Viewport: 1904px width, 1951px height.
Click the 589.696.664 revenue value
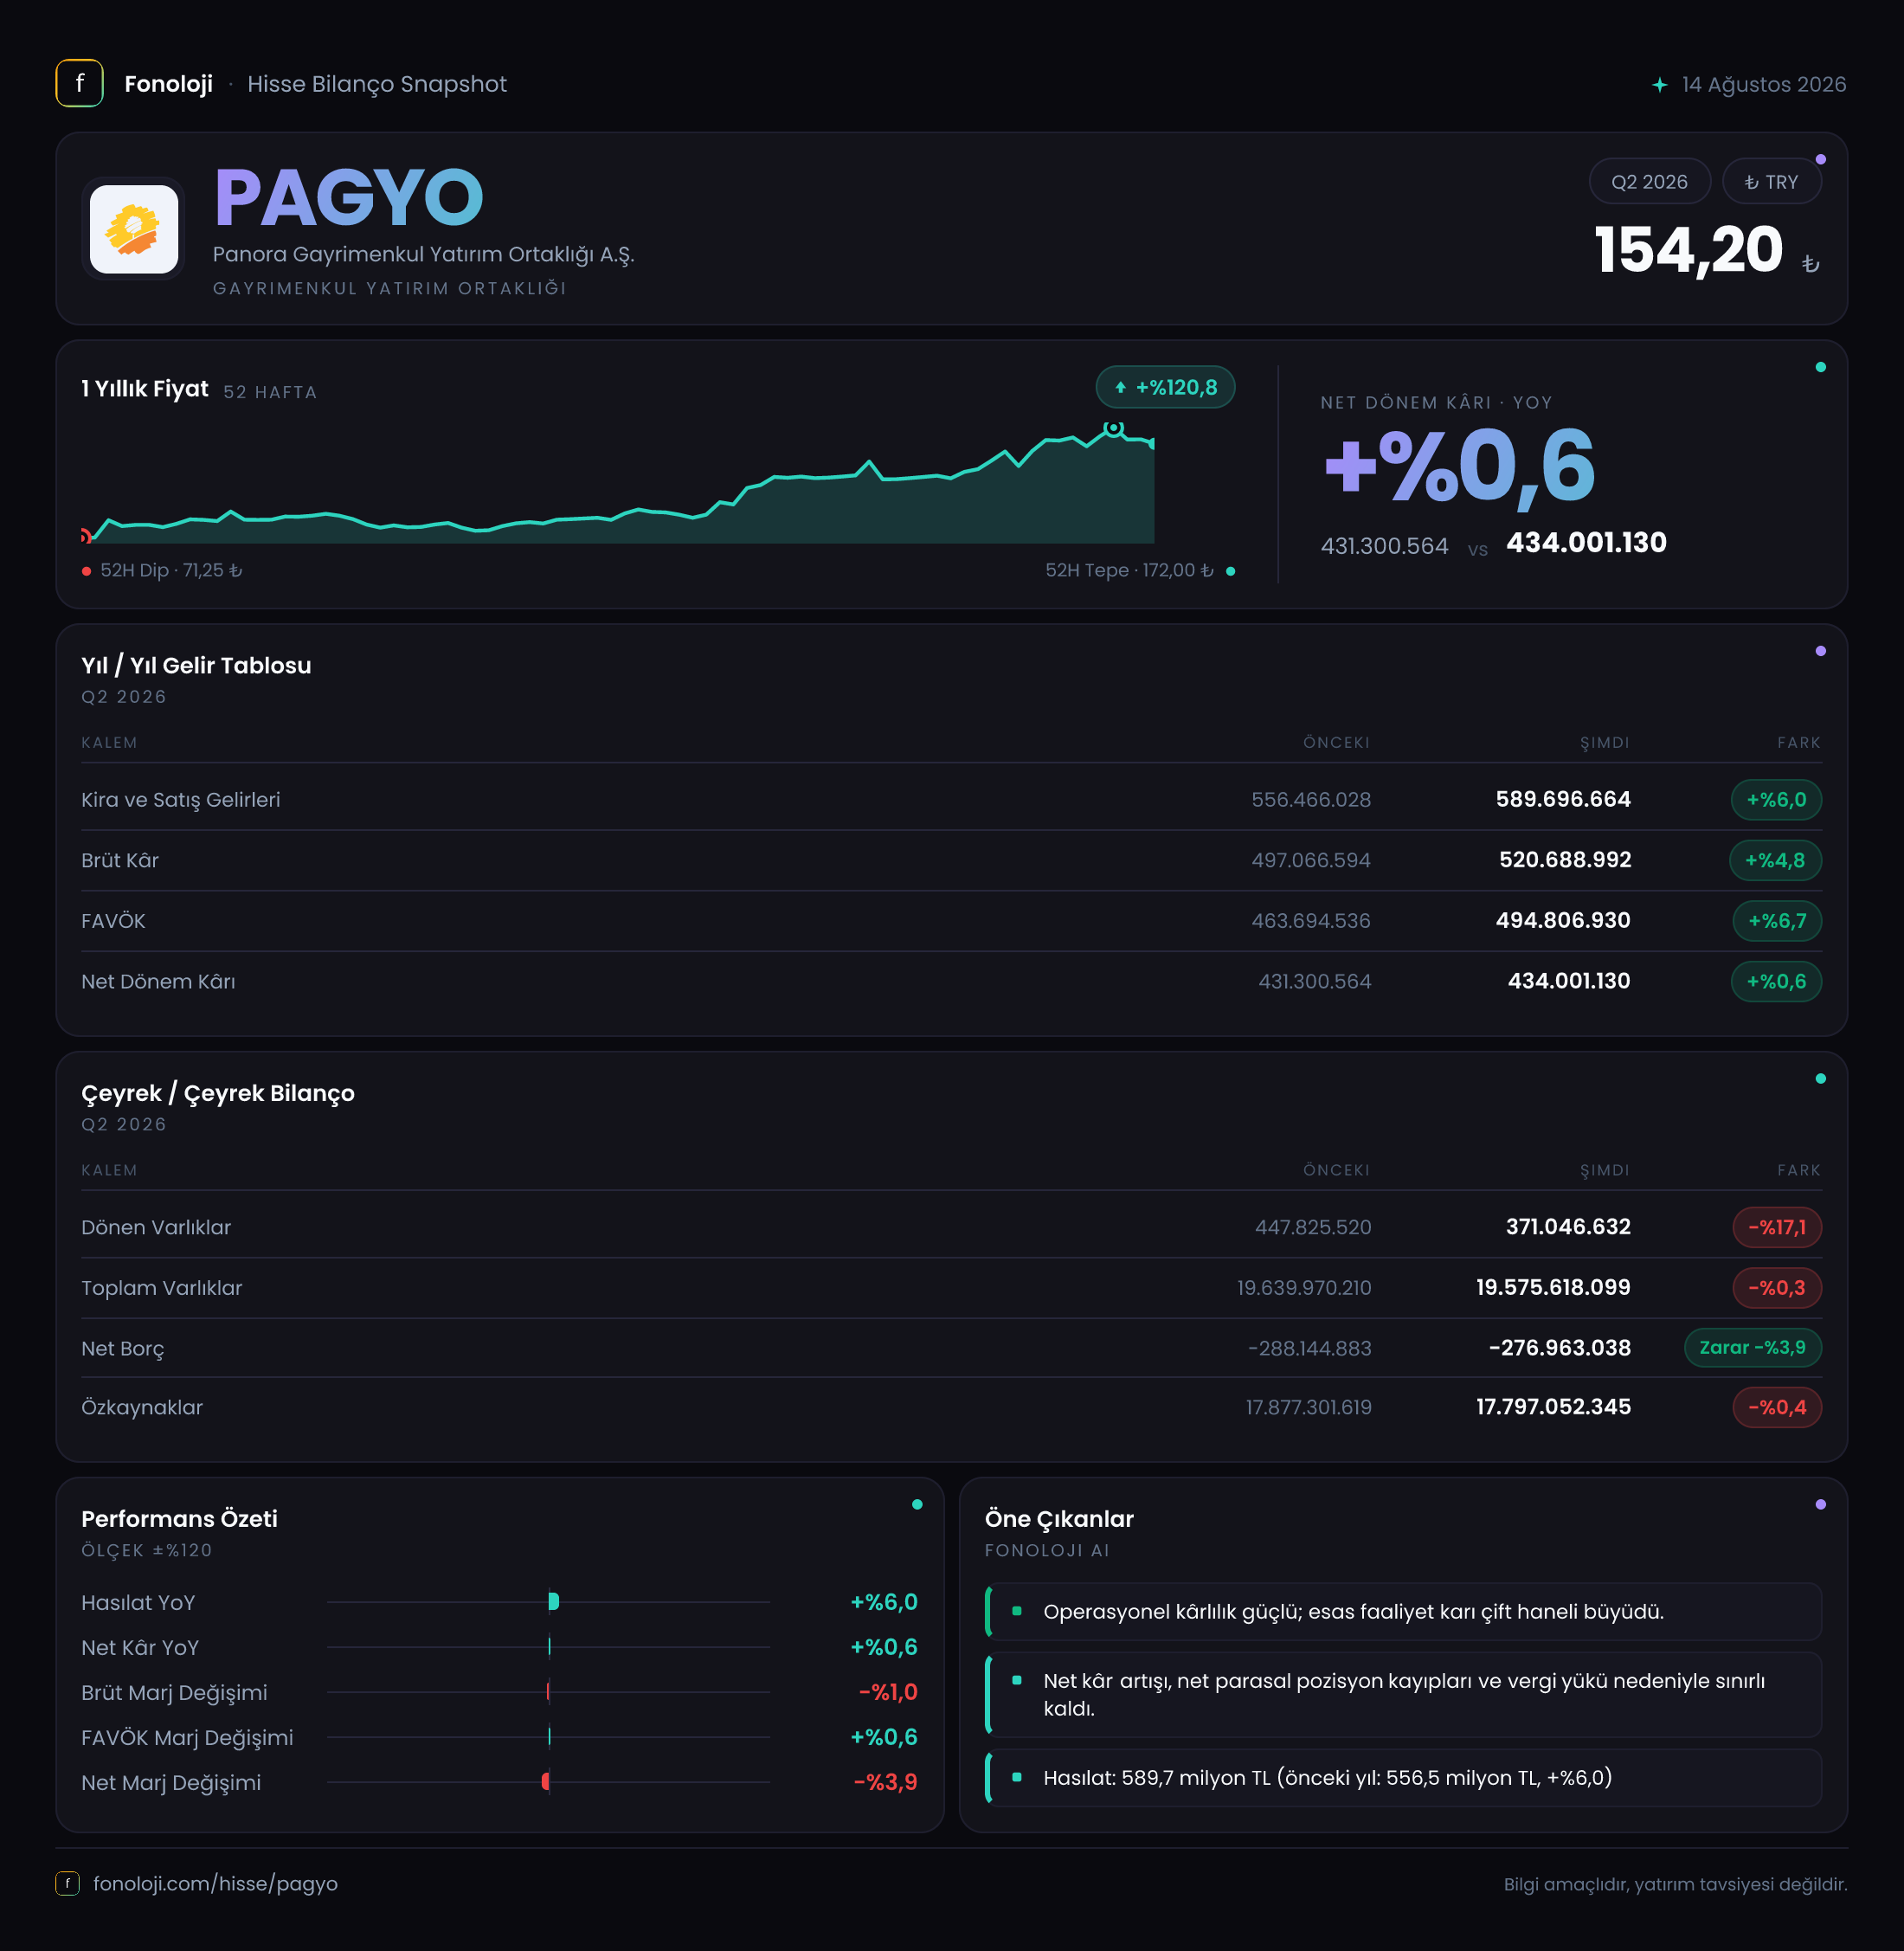coord(1563,799)
